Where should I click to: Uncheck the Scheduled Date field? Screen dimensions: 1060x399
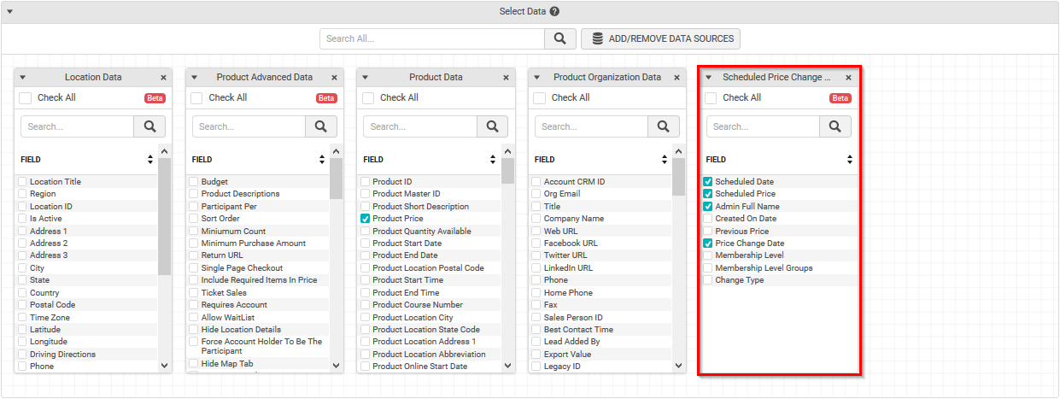[x=708, y=182]
